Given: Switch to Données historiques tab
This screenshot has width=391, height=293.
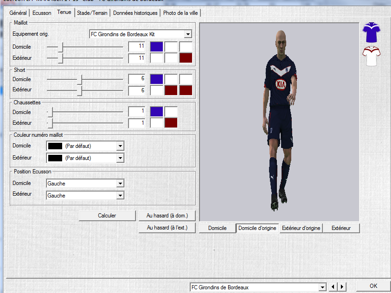Looking at the screenshot, I should 135,13.
